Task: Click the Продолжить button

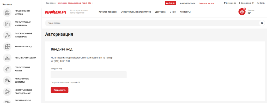Action: coord(60,90)
